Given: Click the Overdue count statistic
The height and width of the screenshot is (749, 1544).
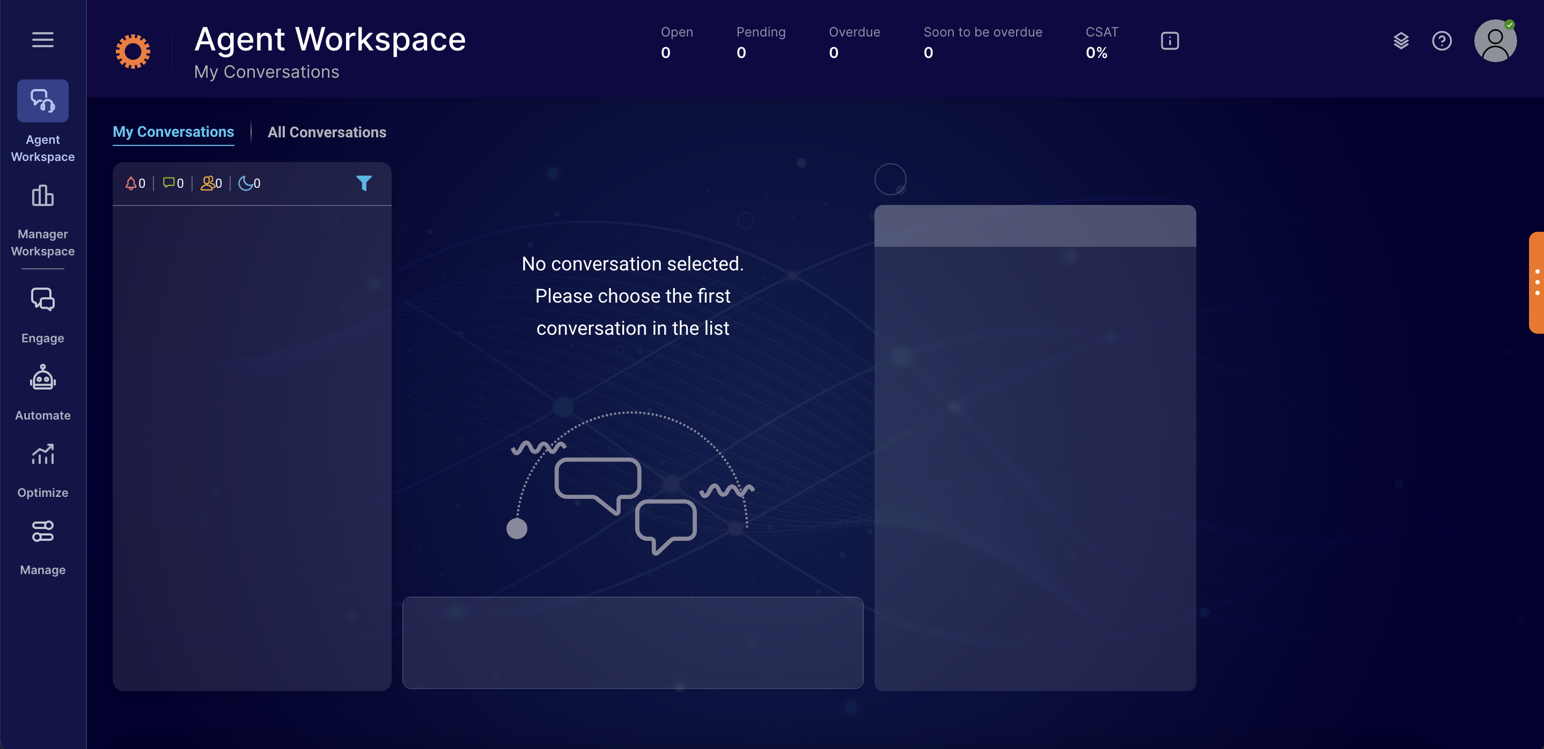Looking at the screenshot, I should click(x=854, y=42).
